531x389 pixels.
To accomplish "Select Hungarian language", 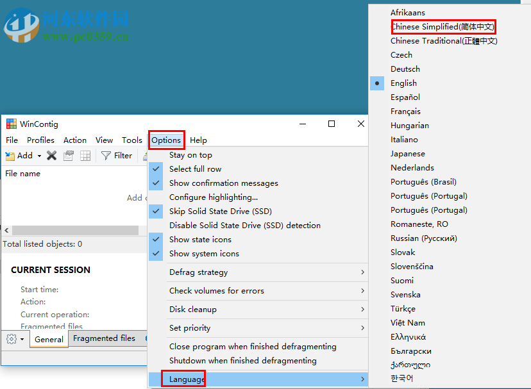I will (409, 126).
